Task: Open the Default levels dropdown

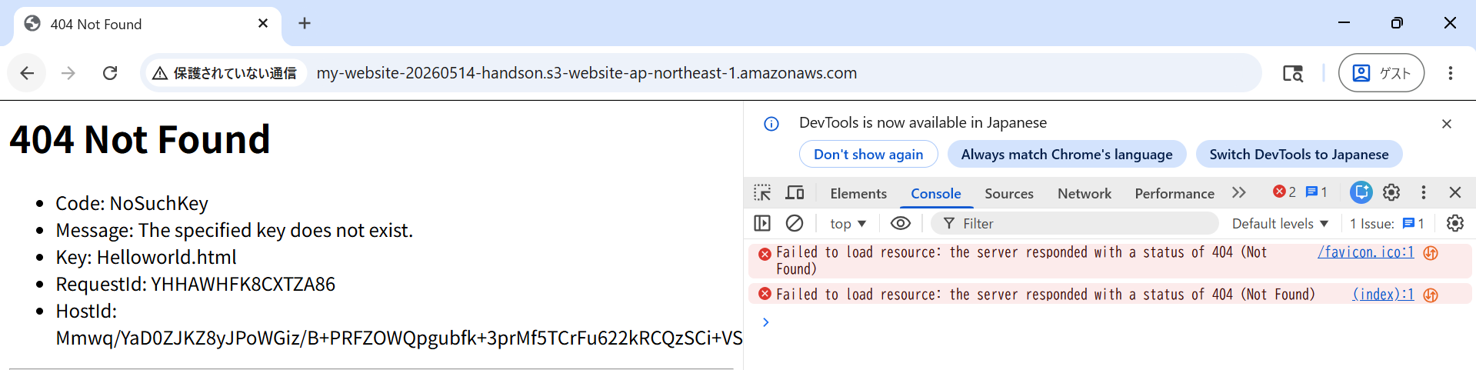Action: click(1280, 224)
